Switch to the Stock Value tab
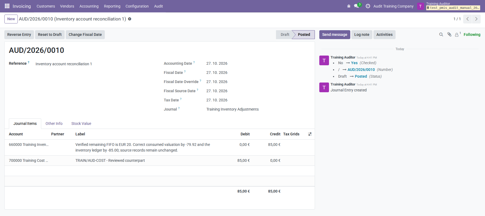The height and width of the screenshot is (216, 485). click(81, 124)
